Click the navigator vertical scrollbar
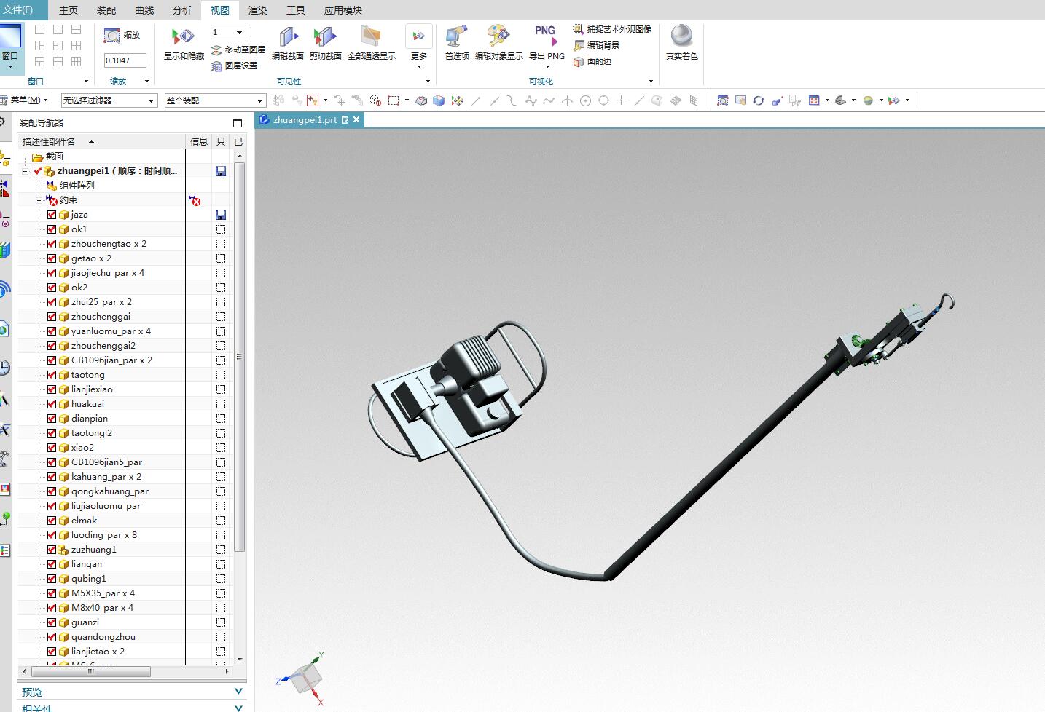Viewport: 1045px width, 712px height. pyautogui.click(x=240, y=357)
